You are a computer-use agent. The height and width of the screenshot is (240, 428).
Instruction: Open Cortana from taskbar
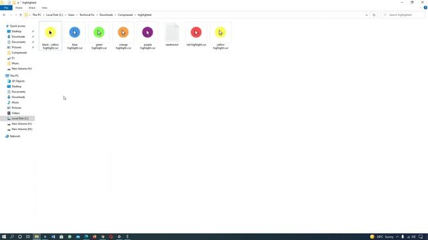point(20,237)
